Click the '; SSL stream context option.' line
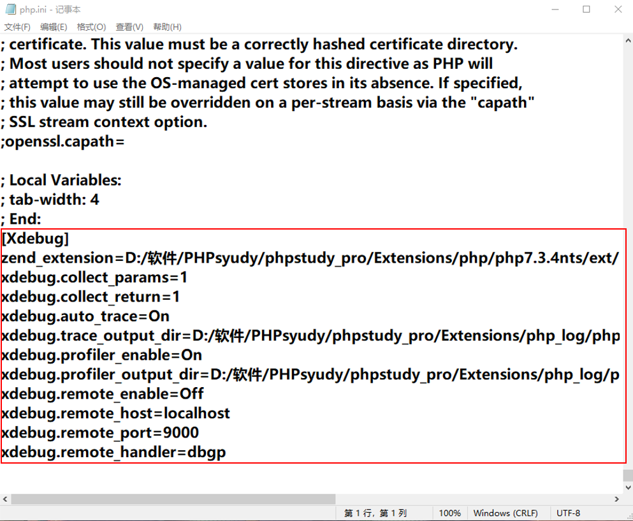The width and height of the screenshot is (633, 521). (104, 122)
